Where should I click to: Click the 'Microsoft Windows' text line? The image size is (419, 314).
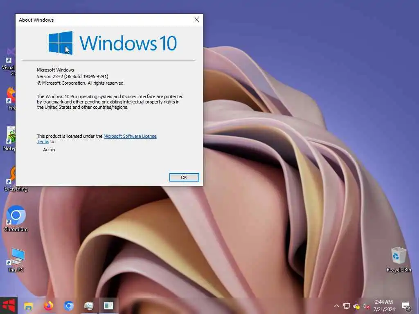[x=55, y=70]
